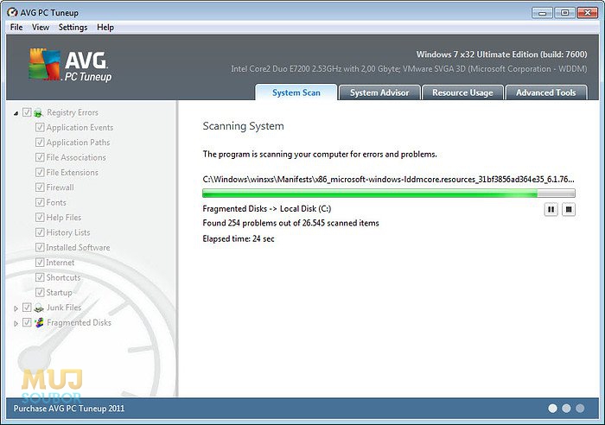This screenshot has width=605, height=425.
Task: Click the AVG title bar app icon
Action: pos(12,13)
